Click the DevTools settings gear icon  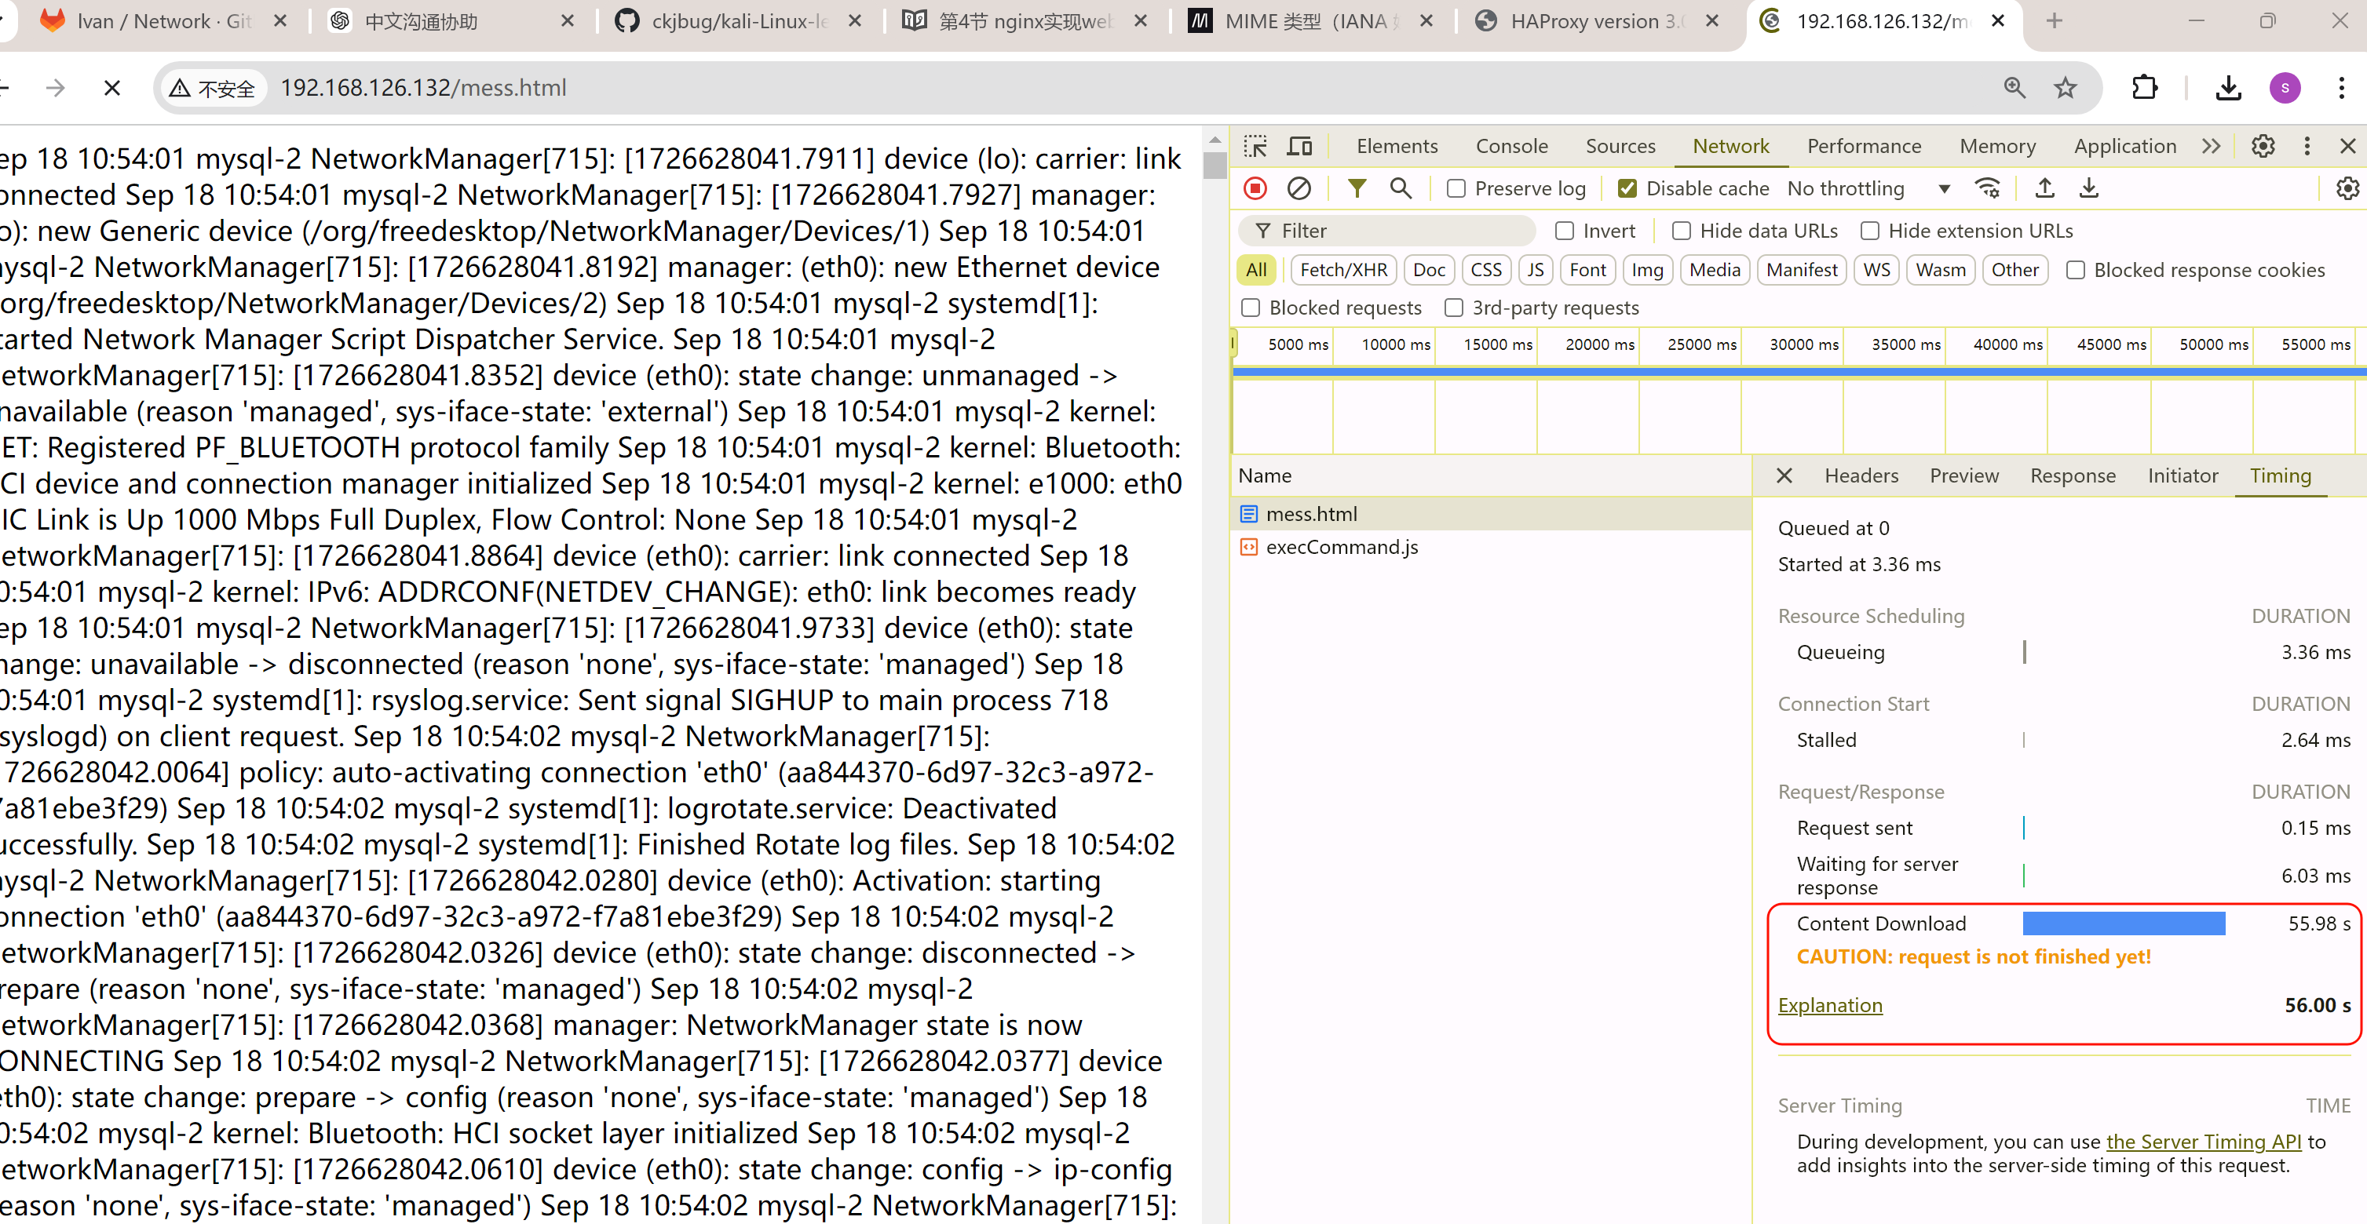pyautogui.click(x=2263, y=145)
